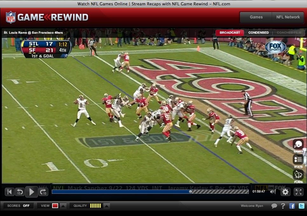Open the Stats list overlay icon
Image resolution: width=307 pixels, height=216 pixels.
click(298, 160)
